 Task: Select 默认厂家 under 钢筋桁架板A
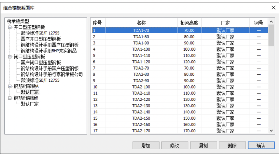[x=30, y=92]
